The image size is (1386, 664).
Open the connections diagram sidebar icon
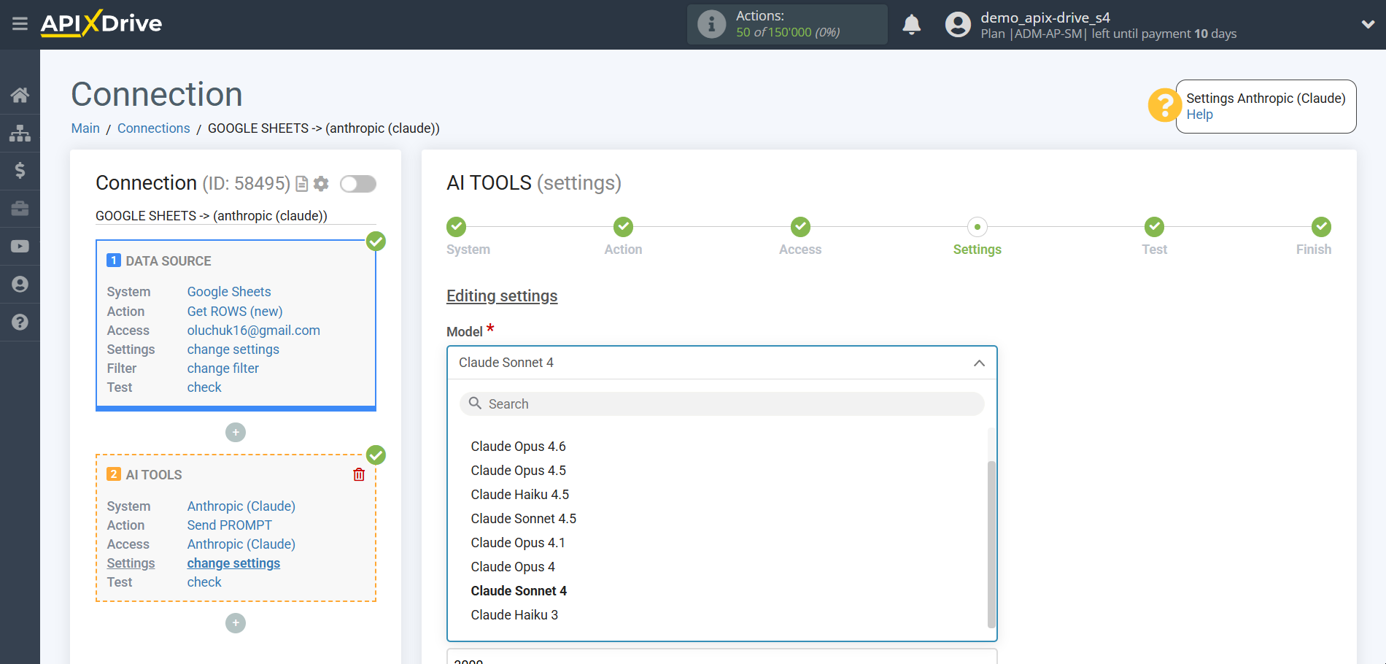(20, 133)
